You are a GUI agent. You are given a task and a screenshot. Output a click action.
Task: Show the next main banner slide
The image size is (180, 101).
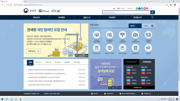click(x=83, y=55)
